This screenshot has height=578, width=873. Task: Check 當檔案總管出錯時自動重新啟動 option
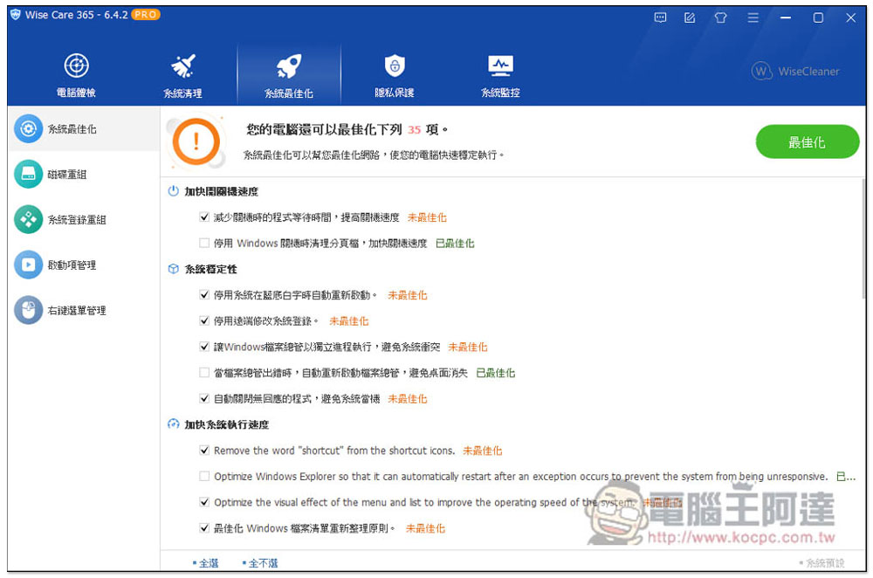(x=204, y=373)
